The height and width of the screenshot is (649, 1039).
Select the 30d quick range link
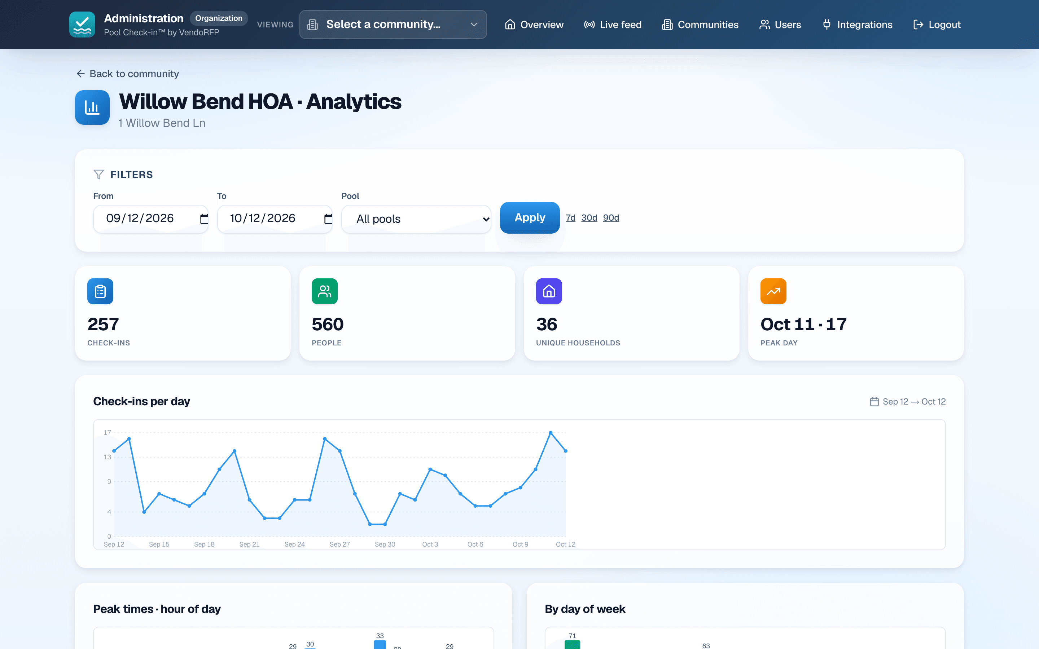tap(589, 218)
